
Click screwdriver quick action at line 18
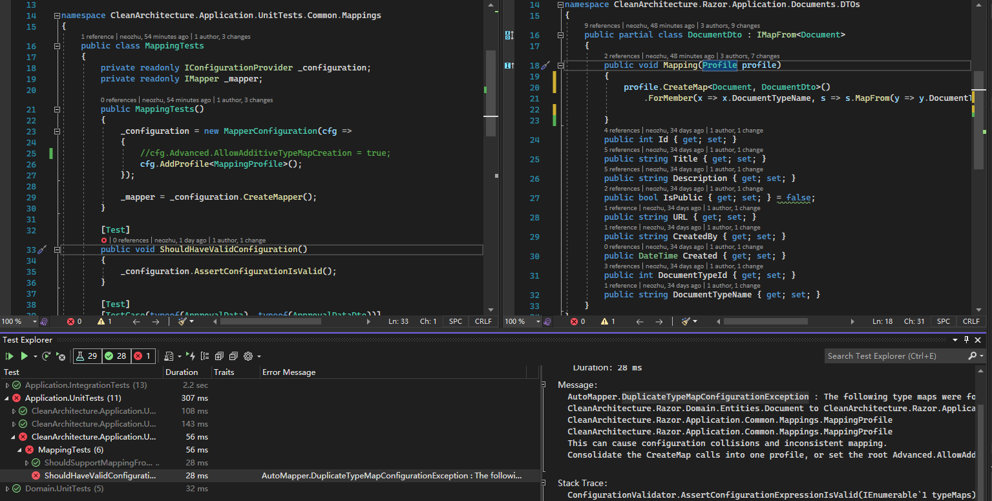click(545, 65)
